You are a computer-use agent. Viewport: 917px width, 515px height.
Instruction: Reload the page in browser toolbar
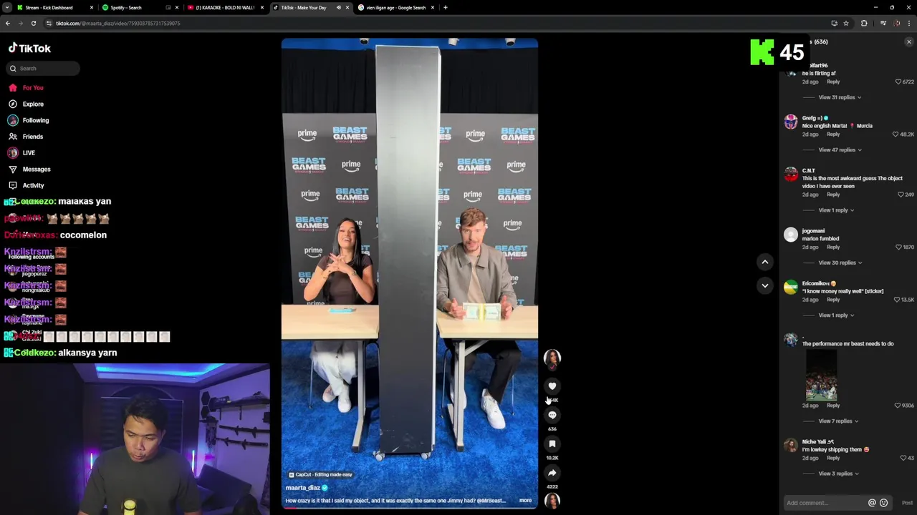(x=33, y=24)
